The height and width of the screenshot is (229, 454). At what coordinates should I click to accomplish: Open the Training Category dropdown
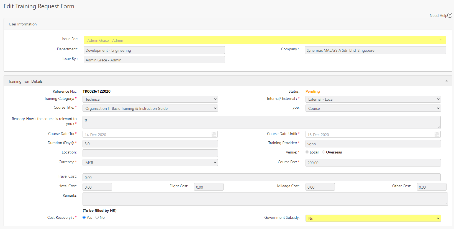coord(150,99)
